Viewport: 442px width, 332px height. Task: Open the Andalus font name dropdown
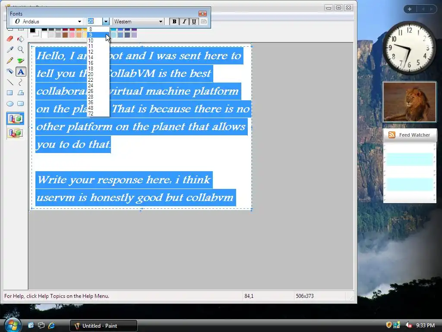[x=79, y=22]
